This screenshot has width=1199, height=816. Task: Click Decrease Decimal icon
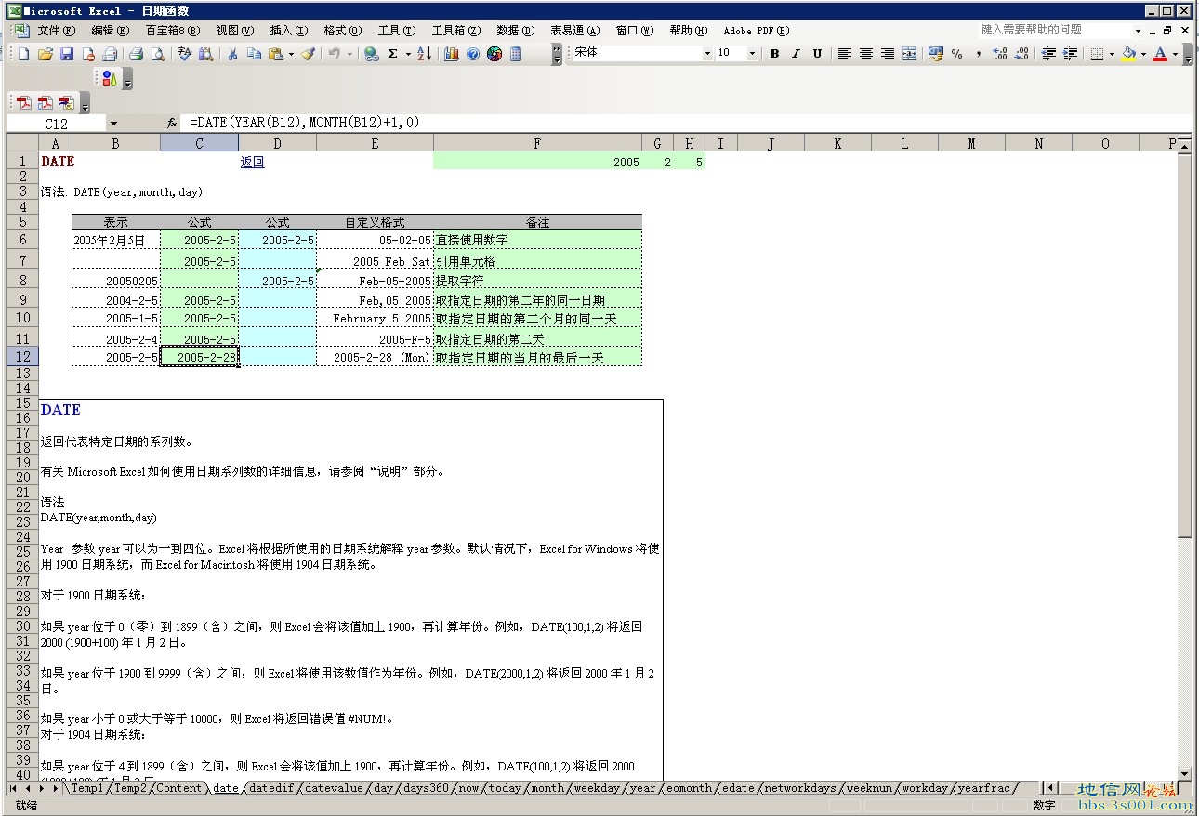[x=1021, y=54]
